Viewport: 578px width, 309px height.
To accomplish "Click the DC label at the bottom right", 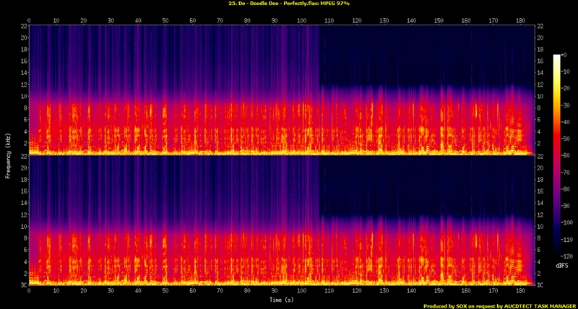I will [541, 285].
